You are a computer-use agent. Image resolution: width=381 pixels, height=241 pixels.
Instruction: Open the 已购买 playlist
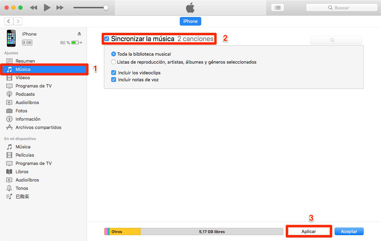tap(22, 196)
